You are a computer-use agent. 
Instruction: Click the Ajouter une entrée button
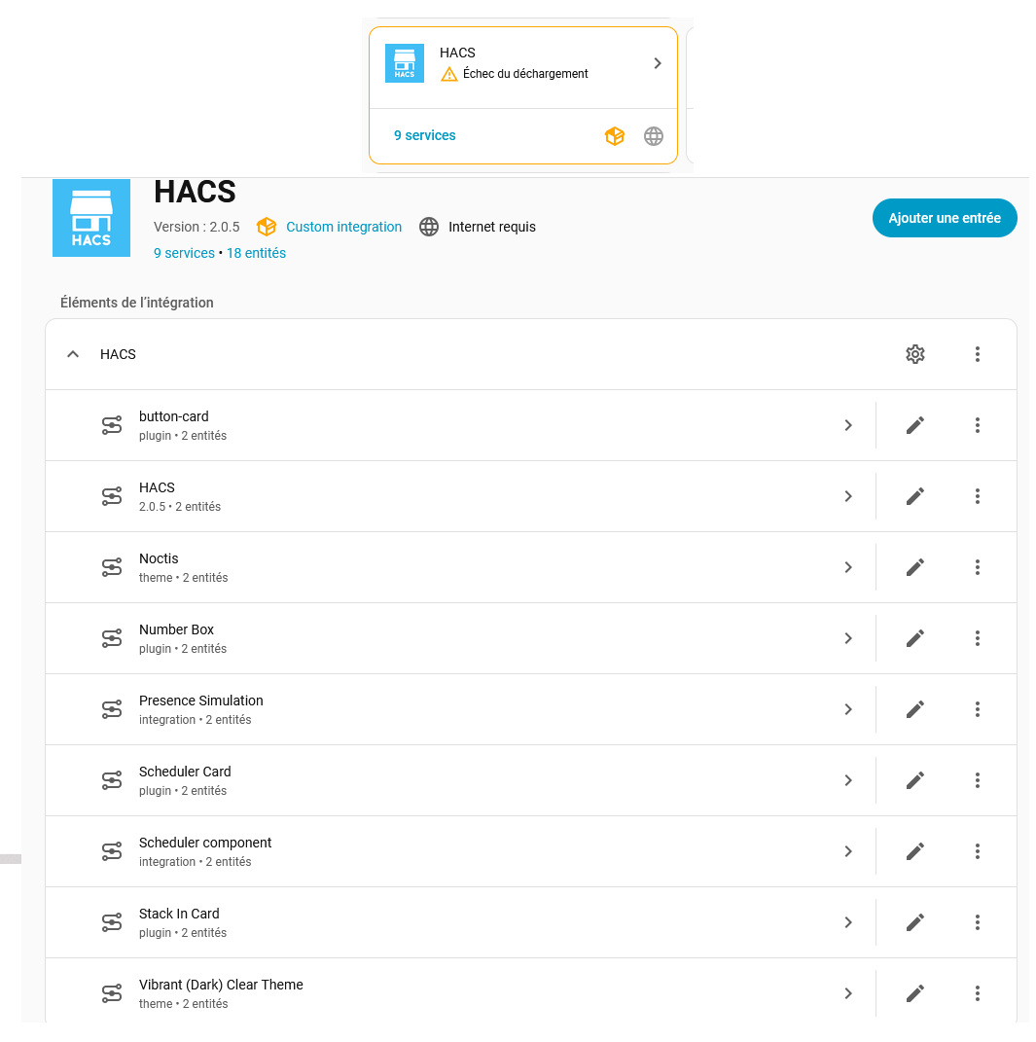(944, 218)
